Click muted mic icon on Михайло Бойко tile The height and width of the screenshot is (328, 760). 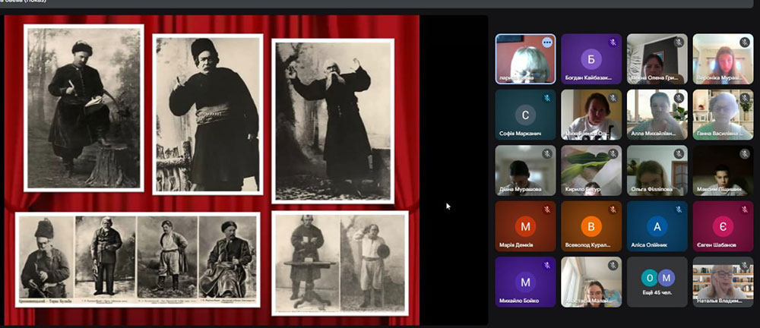click(x=547, y=266)
